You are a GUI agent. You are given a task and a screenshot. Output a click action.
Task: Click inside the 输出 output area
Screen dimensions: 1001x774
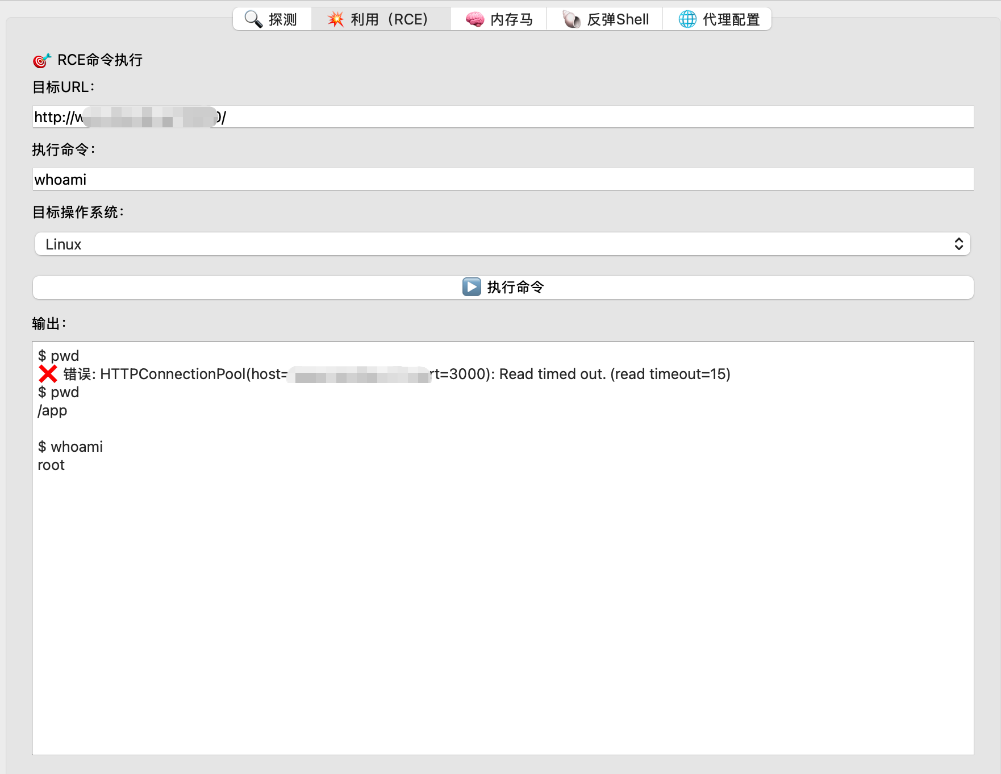[500, 568]
